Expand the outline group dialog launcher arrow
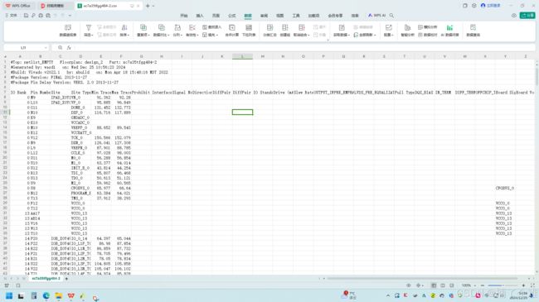This screenshot has width=539, height=302. (328, 41)
